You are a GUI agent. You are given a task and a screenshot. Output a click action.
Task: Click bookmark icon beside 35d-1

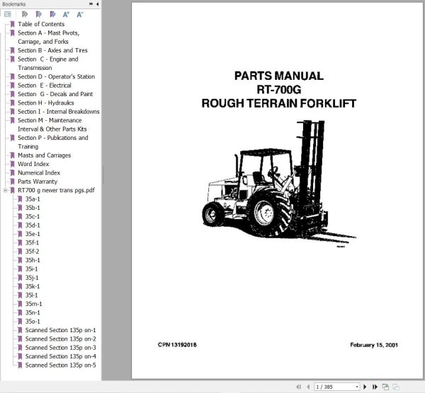pyautogui.click(x=20, y=225)
